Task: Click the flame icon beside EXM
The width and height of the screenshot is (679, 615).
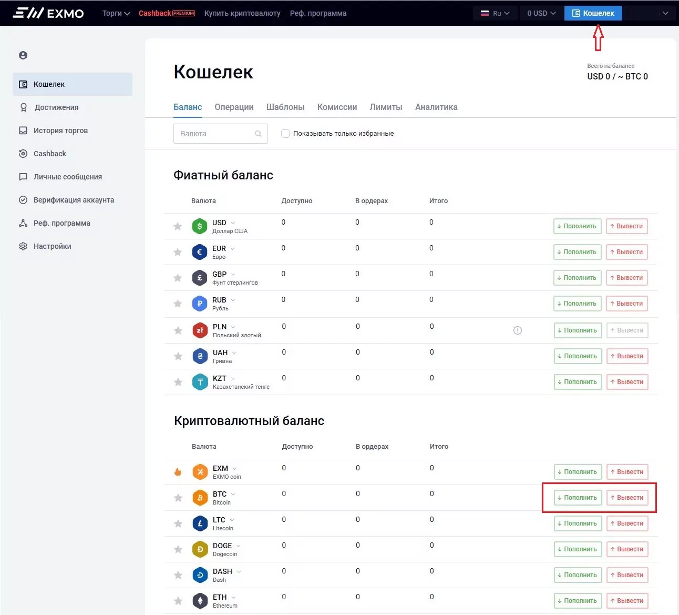Action: click(x=178, y=472)
